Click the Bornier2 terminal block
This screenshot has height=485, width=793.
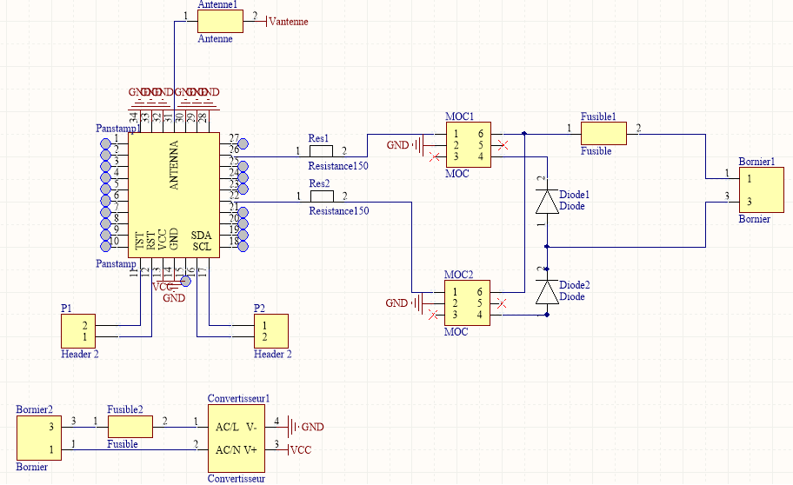point(39,438)
